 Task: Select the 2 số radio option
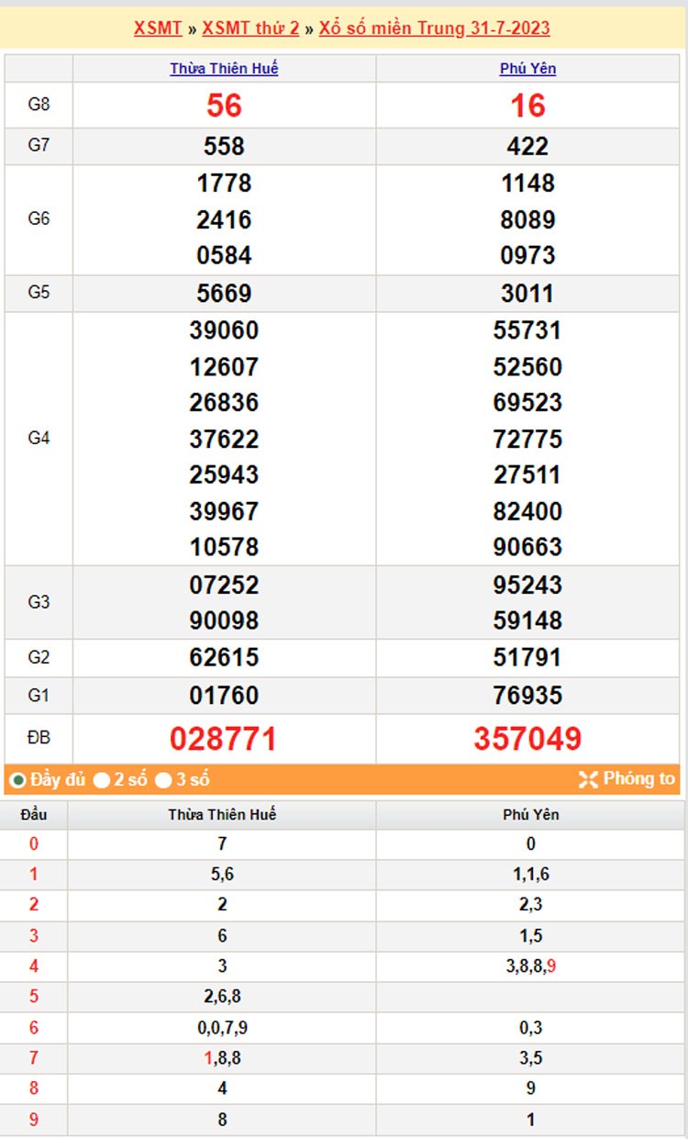click(x=102, y=781)
